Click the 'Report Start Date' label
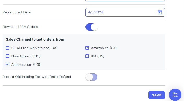The width and height of the screenshot is (184, 101). (x=17, y=12)
